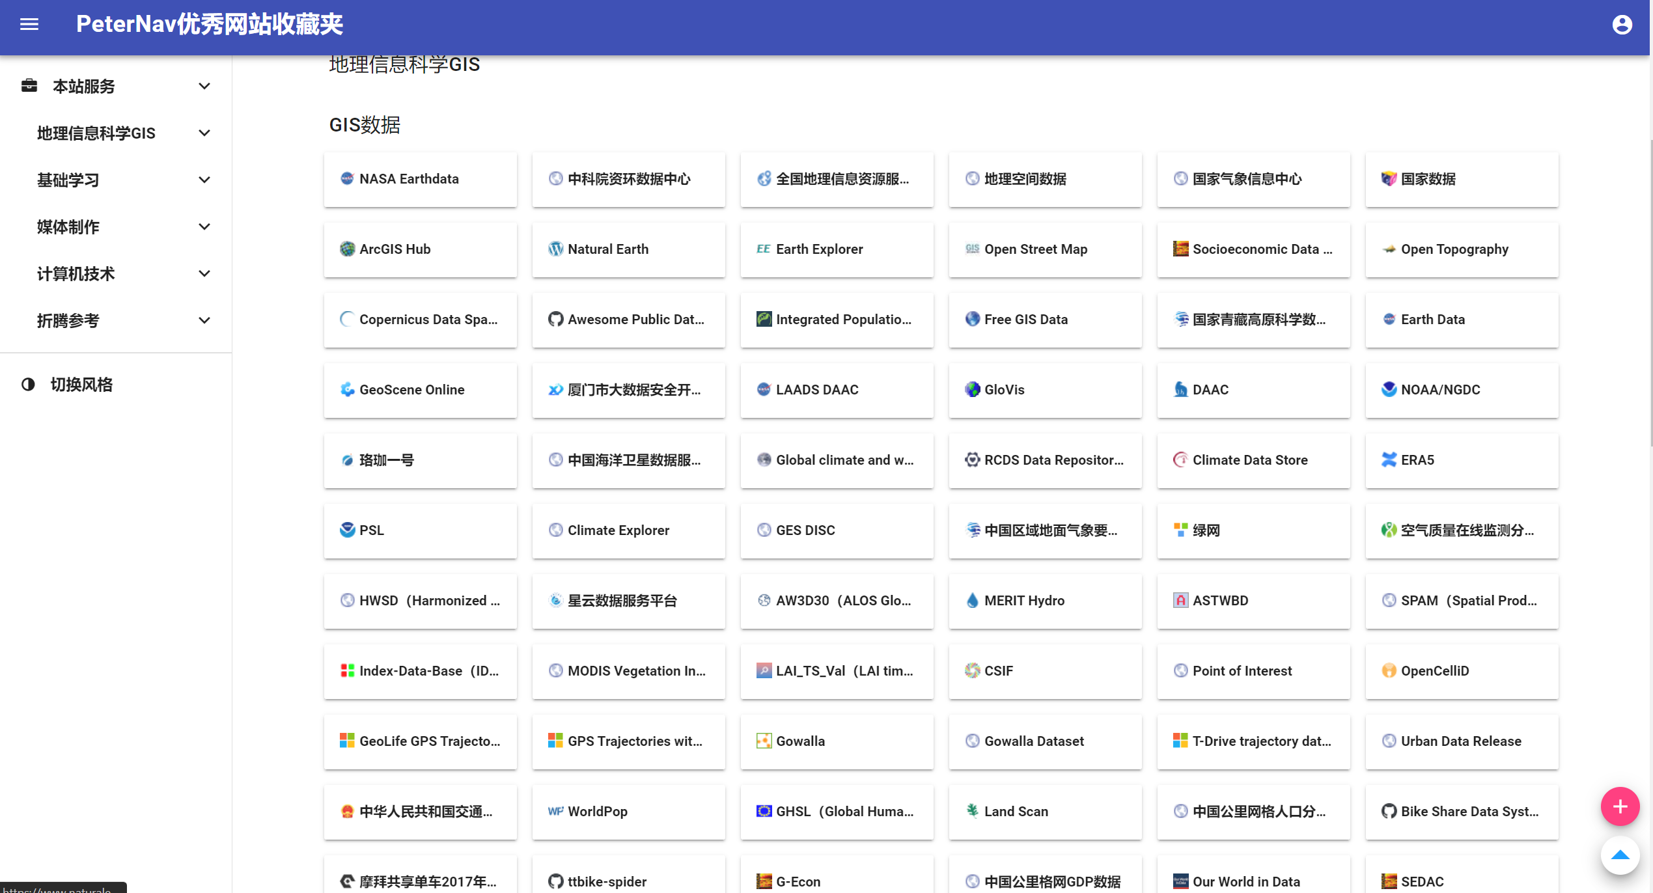Expand the 地理信息科学GIS chevron in sidebar

204,133
